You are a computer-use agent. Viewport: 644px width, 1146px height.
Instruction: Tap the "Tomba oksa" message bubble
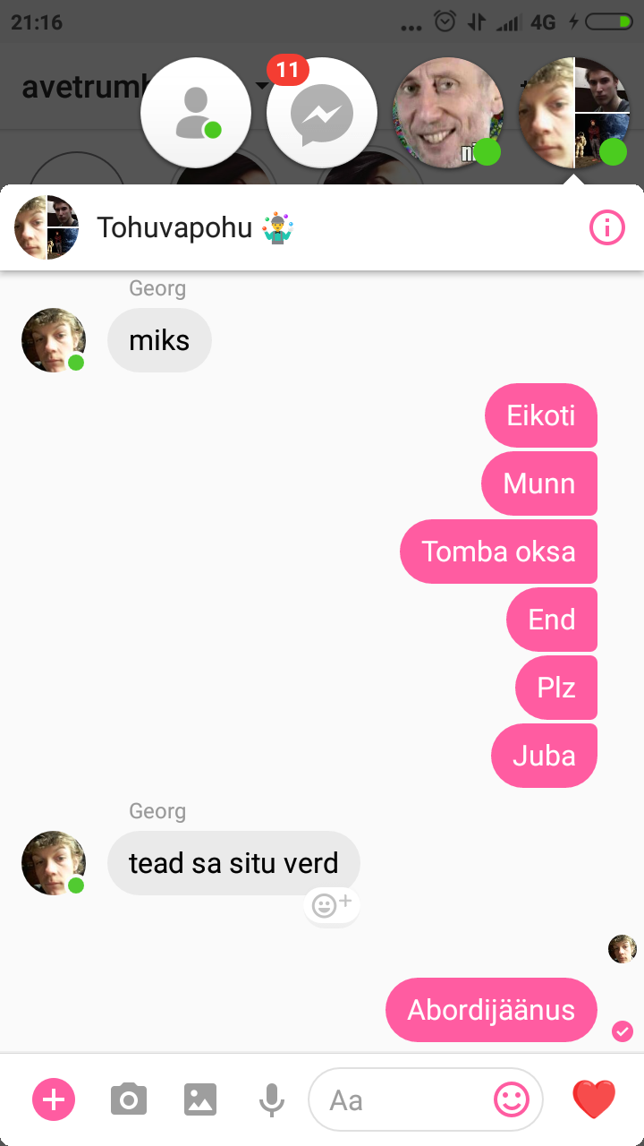[498, 552]
